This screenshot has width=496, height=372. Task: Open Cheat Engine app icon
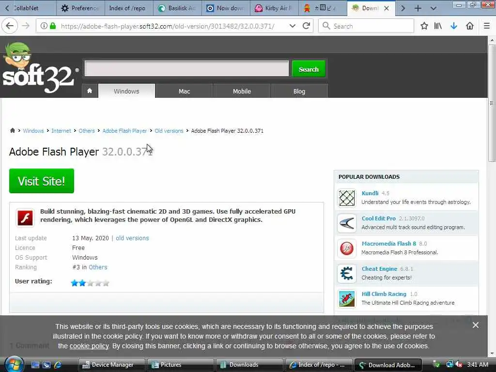pos(347,274)
